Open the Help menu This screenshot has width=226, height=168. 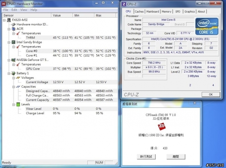pyautogui.click(x=34, y=10)
